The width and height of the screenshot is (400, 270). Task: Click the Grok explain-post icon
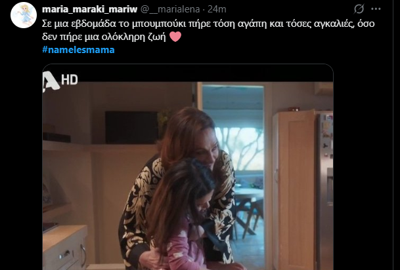(359, 9)
